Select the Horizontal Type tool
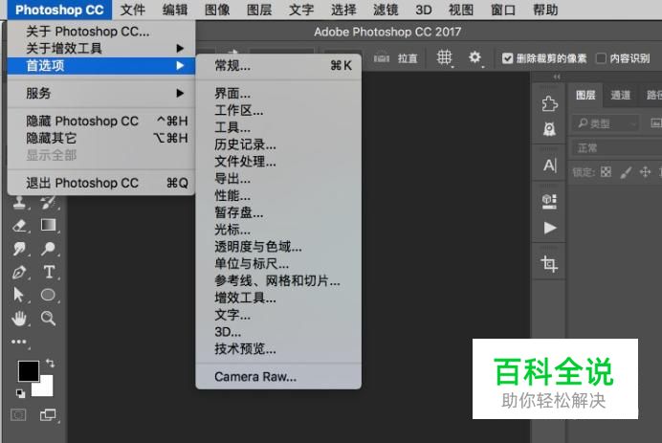662x443 pixels. [x=49, y=272]
